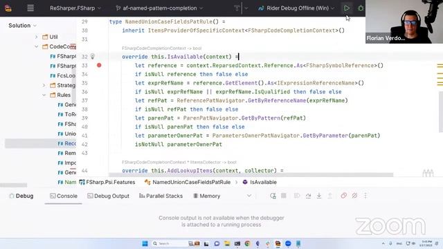The width and height of the screenshot is (443, 249).
Task: Start debugging with the green bug icon
Action: click(361, 8)
